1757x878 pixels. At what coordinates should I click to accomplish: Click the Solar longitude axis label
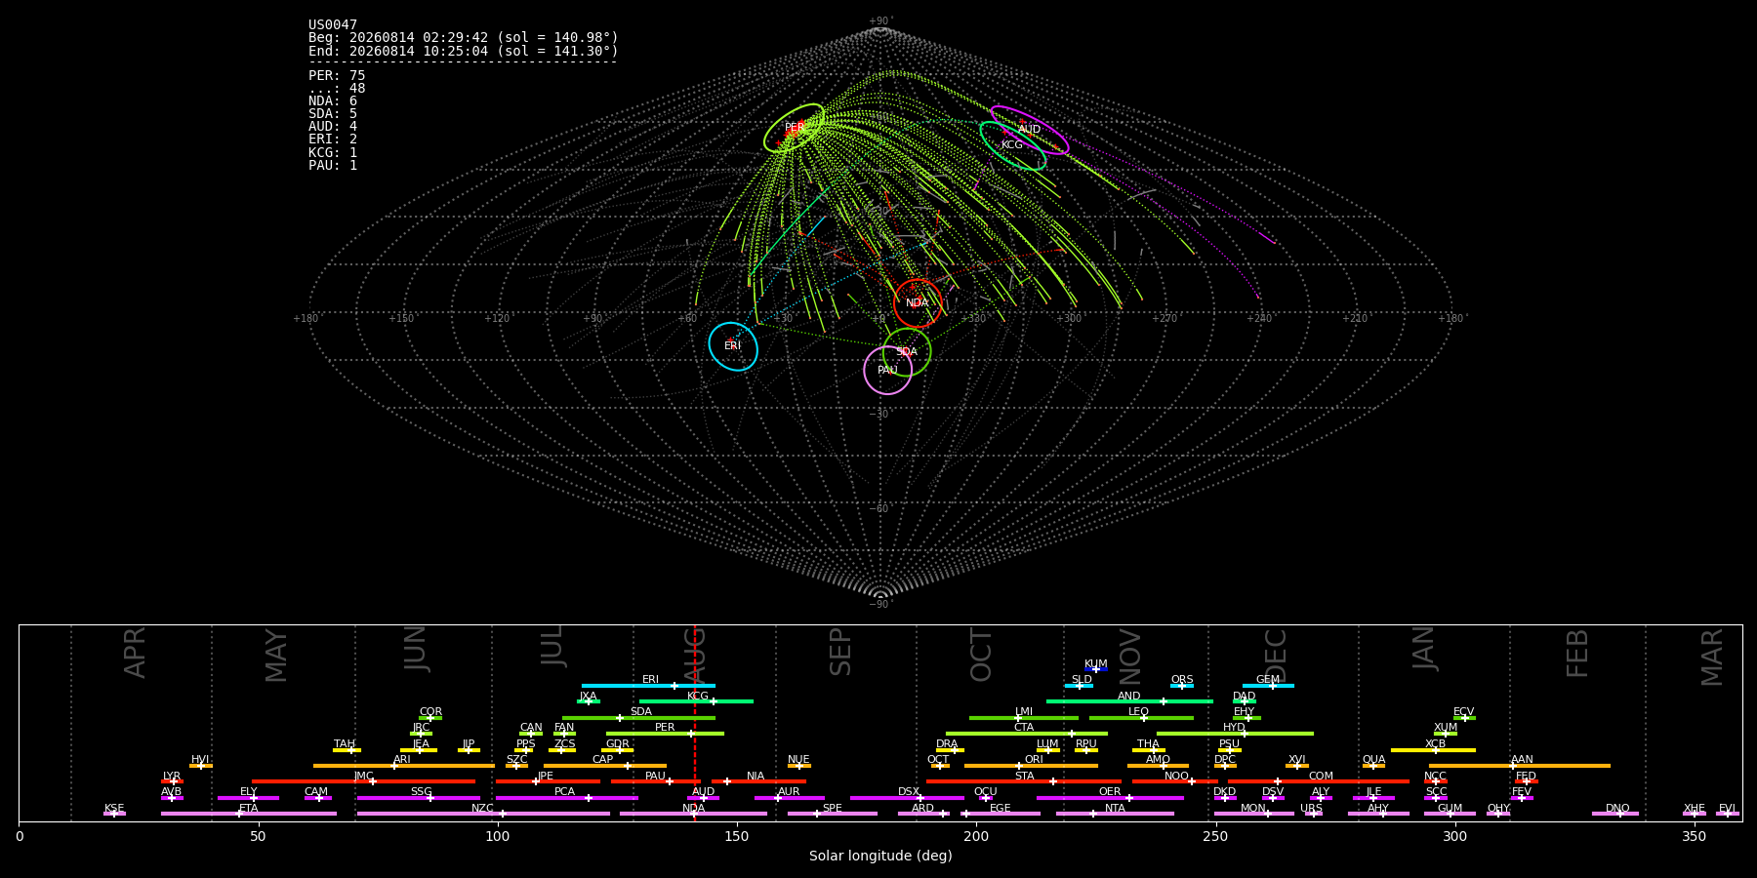pos(880,857)
